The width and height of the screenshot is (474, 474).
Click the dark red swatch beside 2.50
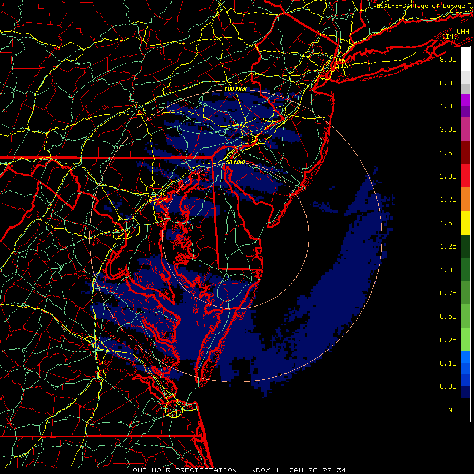click(465, 153)
